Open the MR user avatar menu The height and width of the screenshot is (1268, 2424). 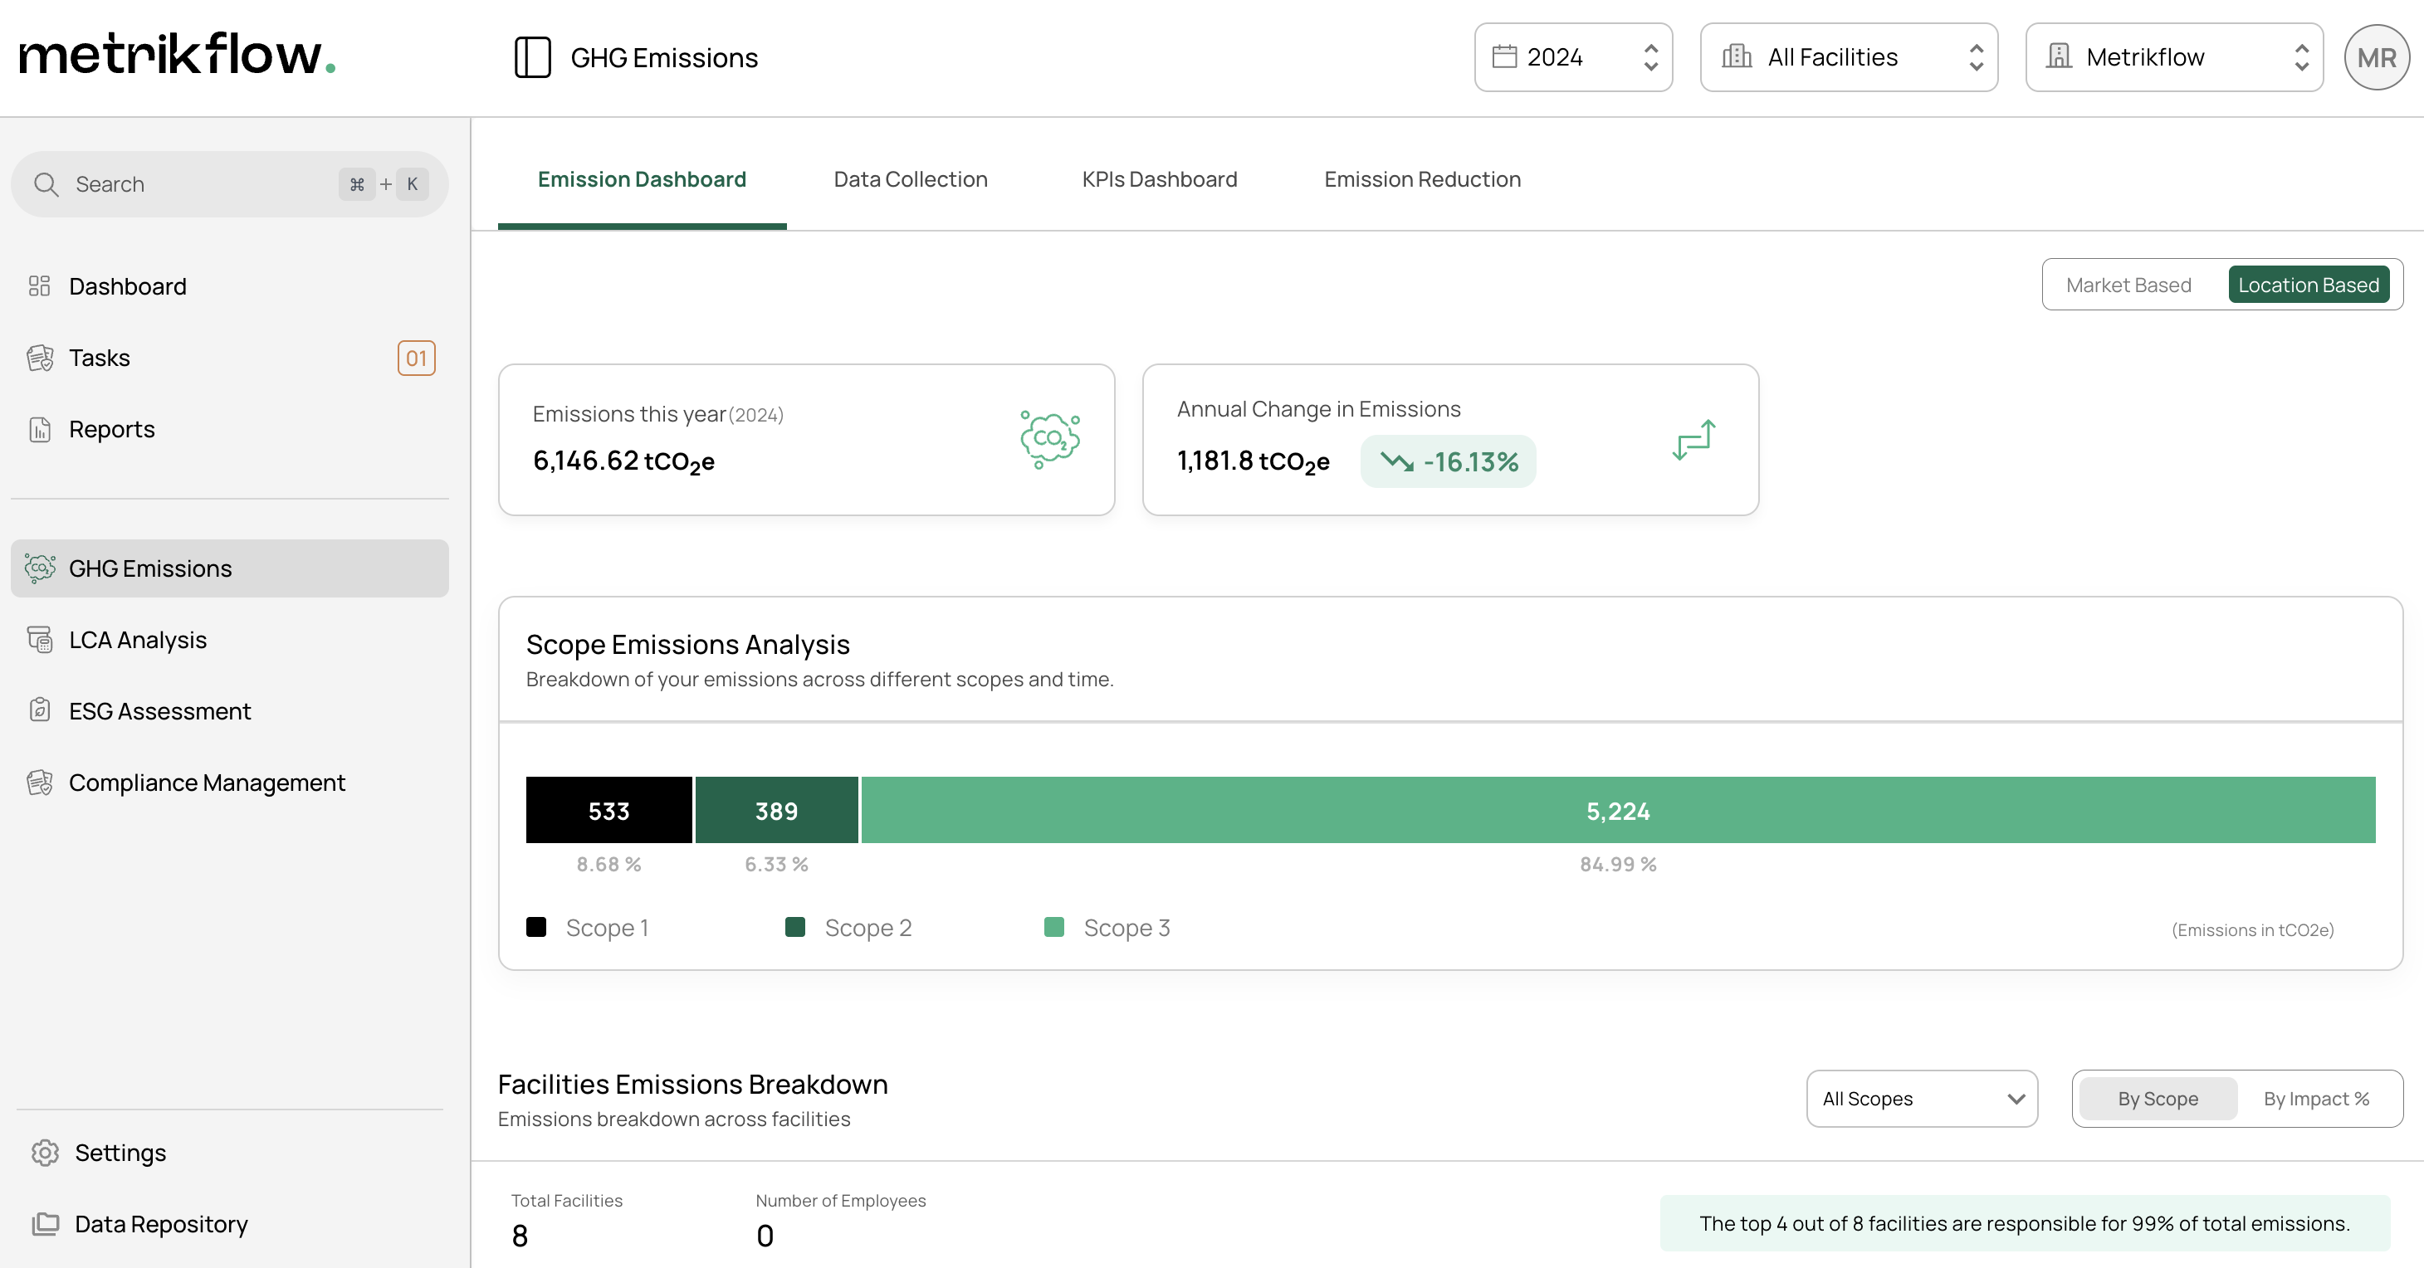[2375, 57]
